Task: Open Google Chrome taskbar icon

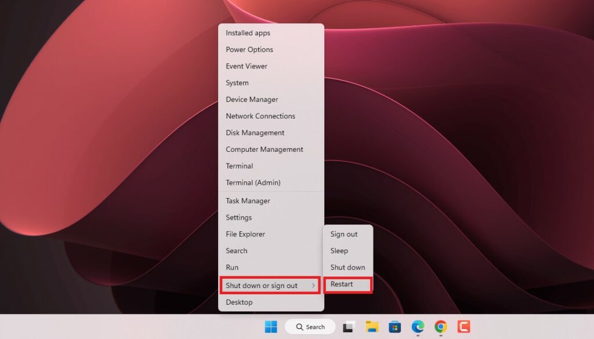Action: 441,326
